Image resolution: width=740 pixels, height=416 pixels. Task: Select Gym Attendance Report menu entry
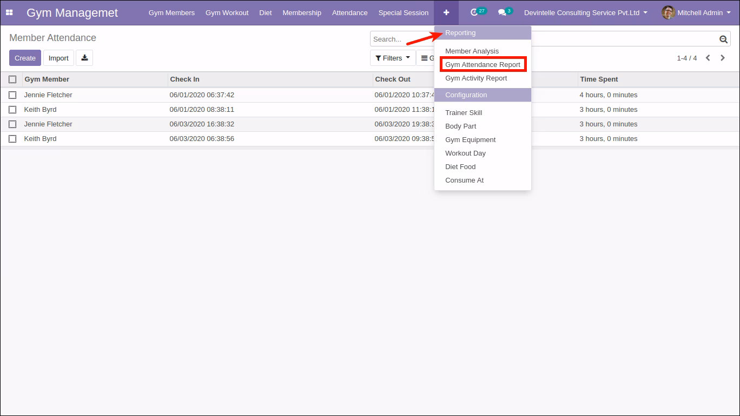(483, 64)
